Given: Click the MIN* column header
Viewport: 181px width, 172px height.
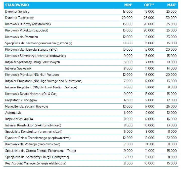Looking at the screenshot, I should 128,5.
